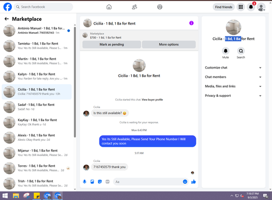Expand Privacy & support section

(x=233, y=96)
